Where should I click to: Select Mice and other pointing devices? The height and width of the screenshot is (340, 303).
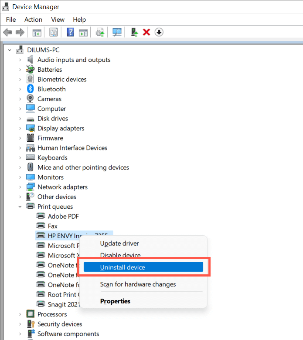pyautogui.click(x=83, y=167)
